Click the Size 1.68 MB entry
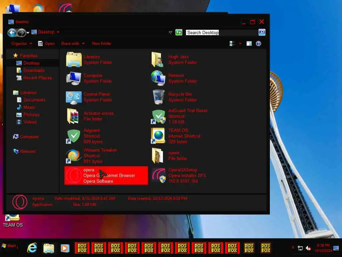342x257 pixels. pos(84,204)
